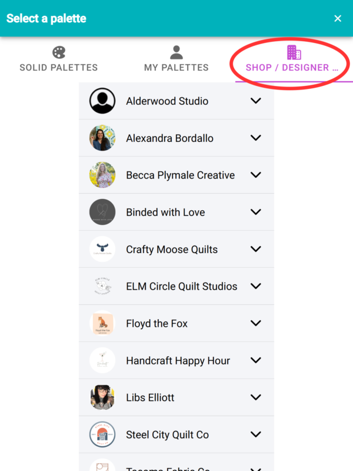
Task: Expand the Handcraft Happy Hour chevron
Action: point(255,360)
